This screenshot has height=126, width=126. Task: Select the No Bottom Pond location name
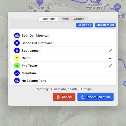point(34,81)
